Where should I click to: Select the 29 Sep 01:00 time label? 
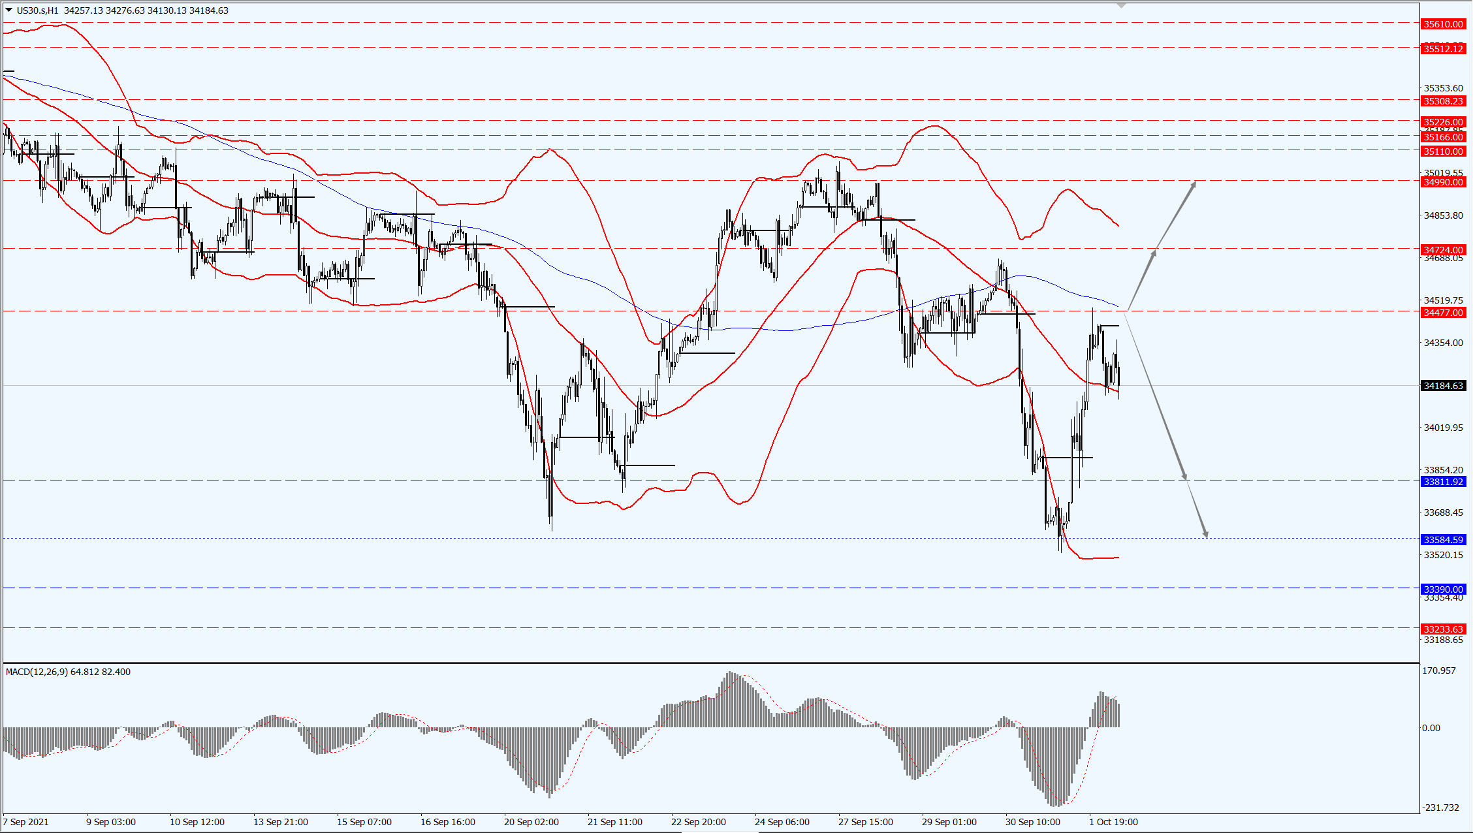coord(949,822)
